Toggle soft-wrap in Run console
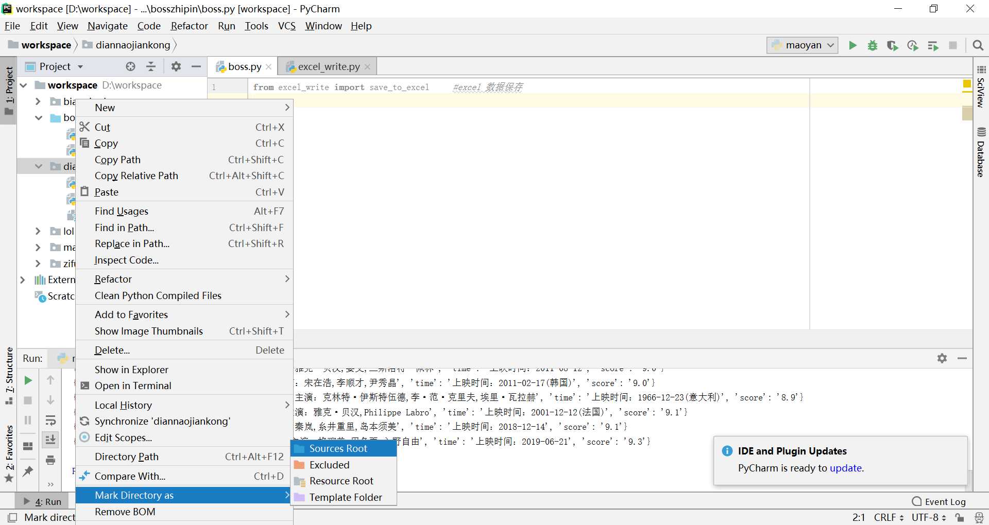The height and width of the screenshot is (525, 989). (50, 420)
